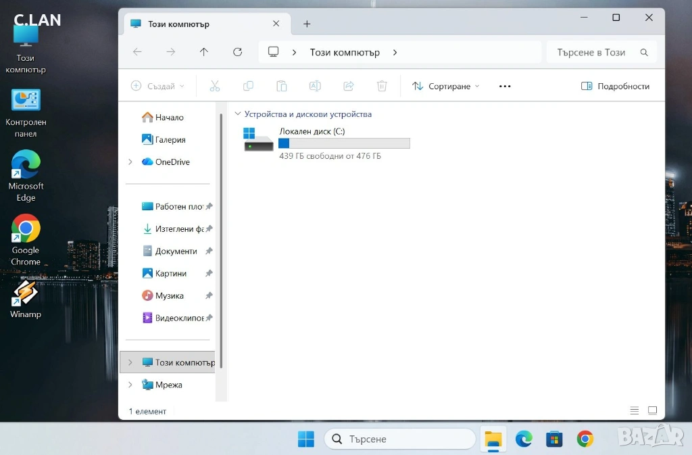The height and width of the screenshot is (455, 692).
Task: Click the Local Disk C: usage bar
Action: [344, 143]
